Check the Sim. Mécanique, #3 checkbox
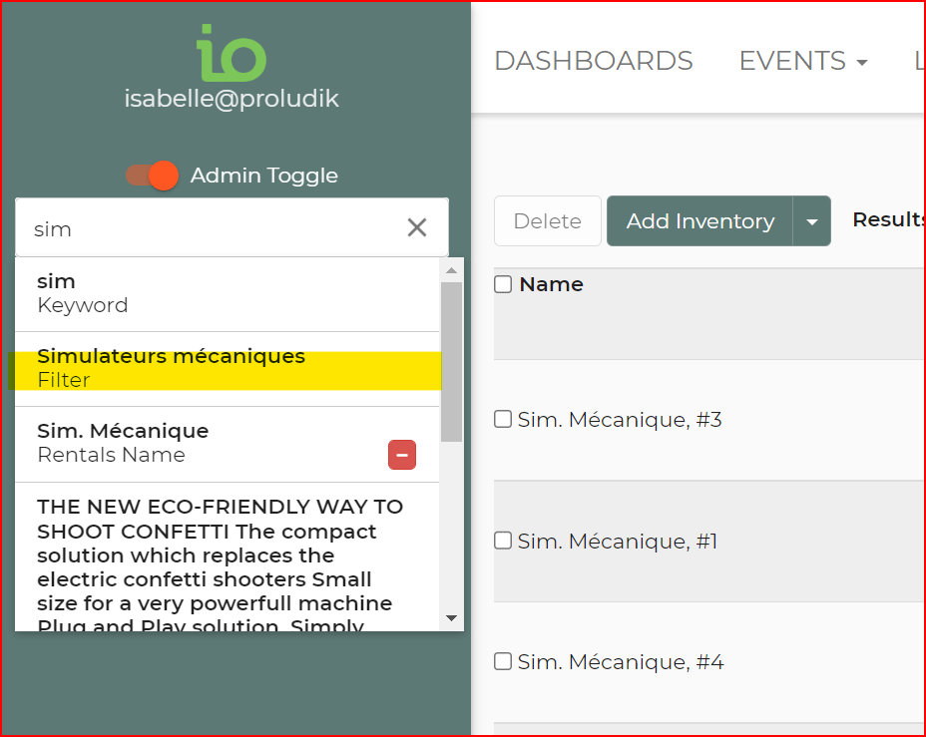The height and width of the screenshot is (737, 926). tap(504, 420)
